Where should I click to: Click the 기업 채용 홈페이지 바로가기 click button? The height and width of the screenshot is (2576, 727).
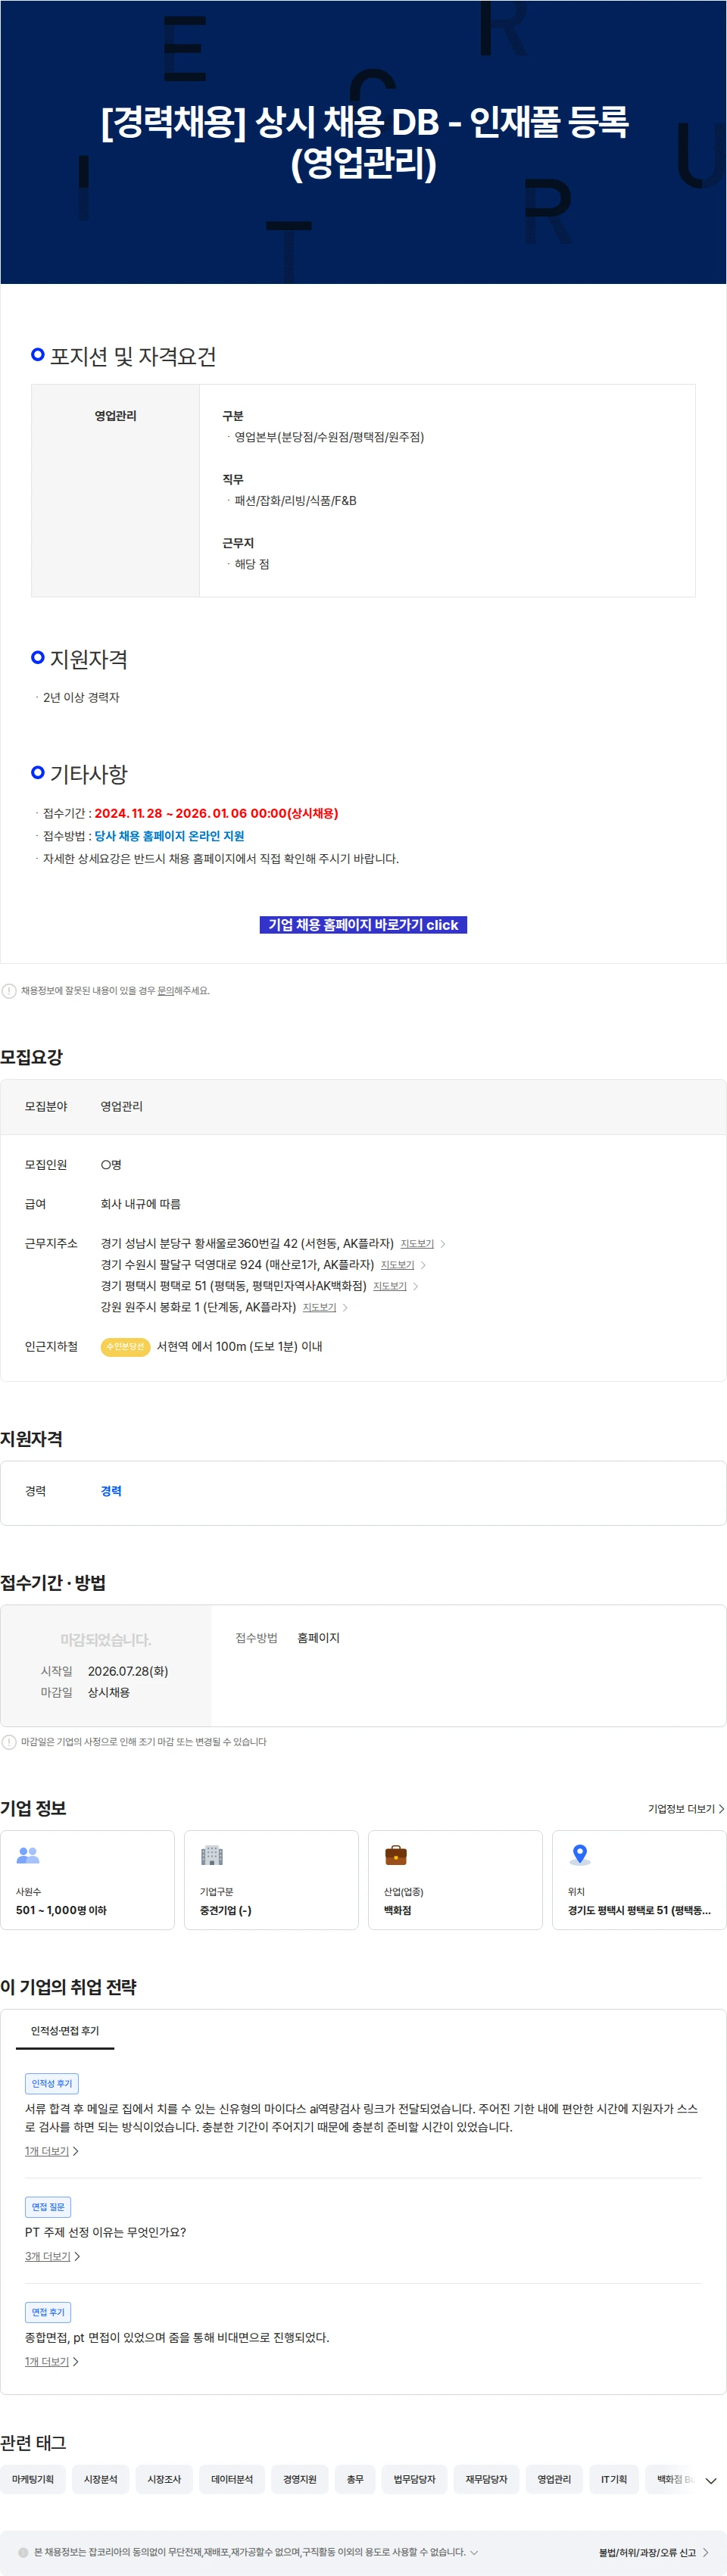click(x=363, y=925)
